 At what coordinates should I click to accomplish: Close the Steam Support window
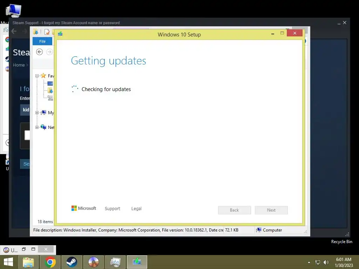(x=345, y=23)
